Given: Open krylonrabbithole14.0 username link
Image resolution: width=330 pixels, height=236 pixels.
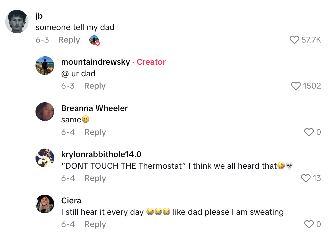Looking at the screenshot, I should (101, 154).
